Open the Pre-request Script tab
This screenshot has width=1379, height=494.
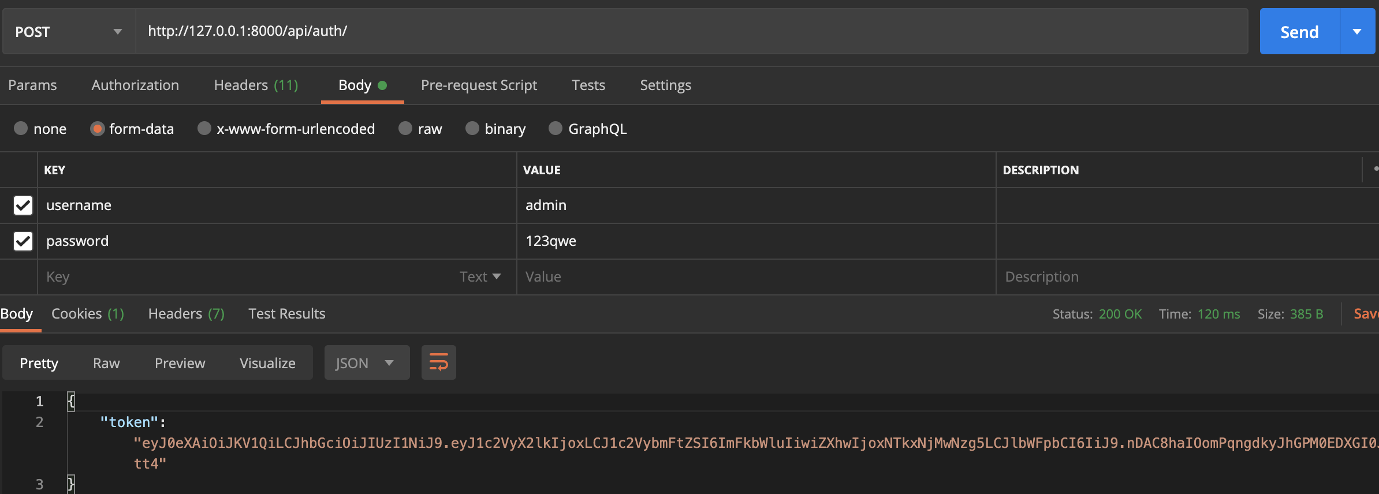click(479, 85)
